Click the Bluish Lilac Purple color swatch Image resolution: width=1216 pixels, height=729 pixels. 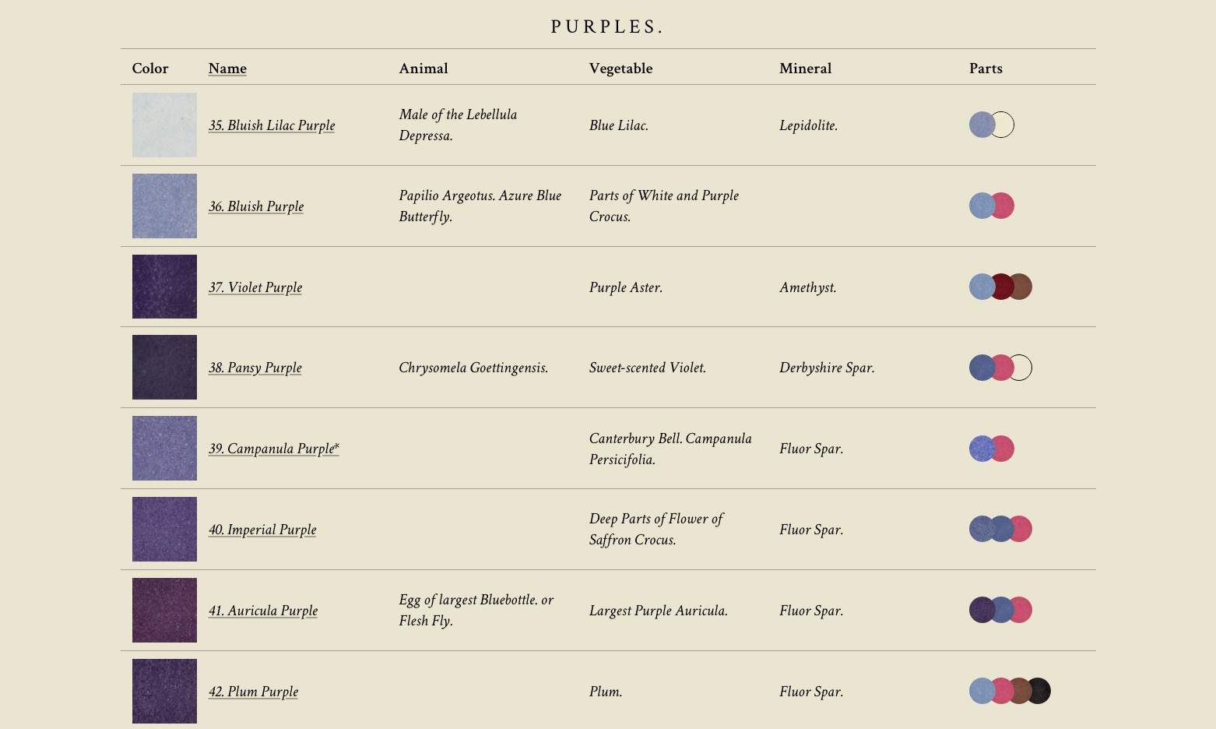point(164,125)
